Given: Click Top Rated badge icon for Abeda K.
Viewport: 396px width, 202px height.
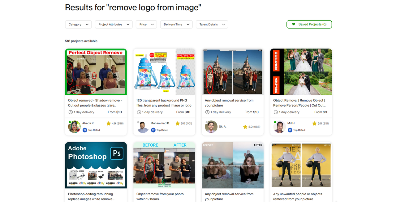Looking at the screenshot, I should pos(85,130).
